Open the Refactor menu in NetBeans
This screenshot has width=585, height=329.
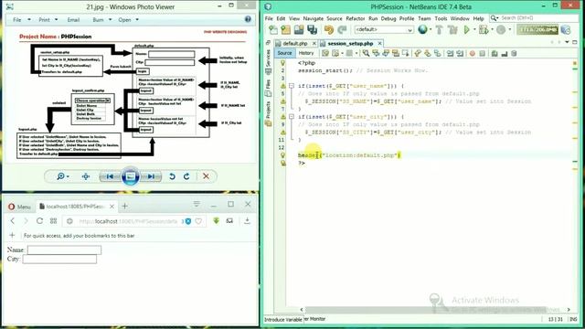[x=356, y=18]
